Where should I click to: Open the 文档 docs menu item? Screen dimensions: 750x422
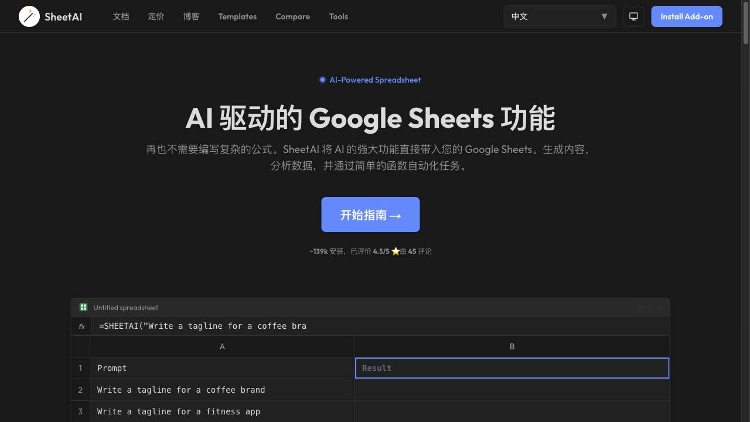click(x=121, y=16)
